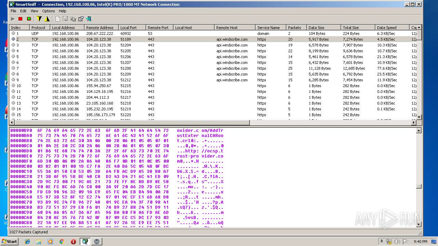438x246 pixels.
Task: Click the teal exit door icon
Action: pos(89,19)
